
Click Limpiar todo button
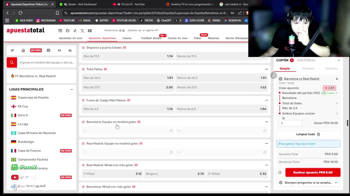(x=308, y=134)
